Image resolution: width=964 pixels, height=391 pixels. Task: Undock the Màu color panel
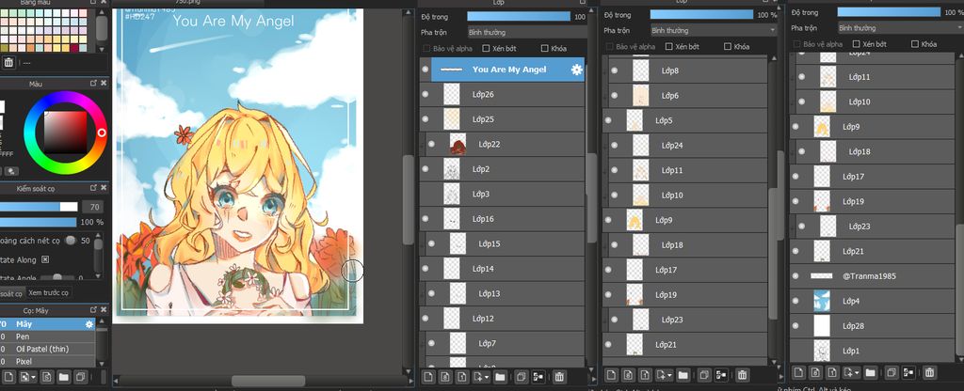93,83
